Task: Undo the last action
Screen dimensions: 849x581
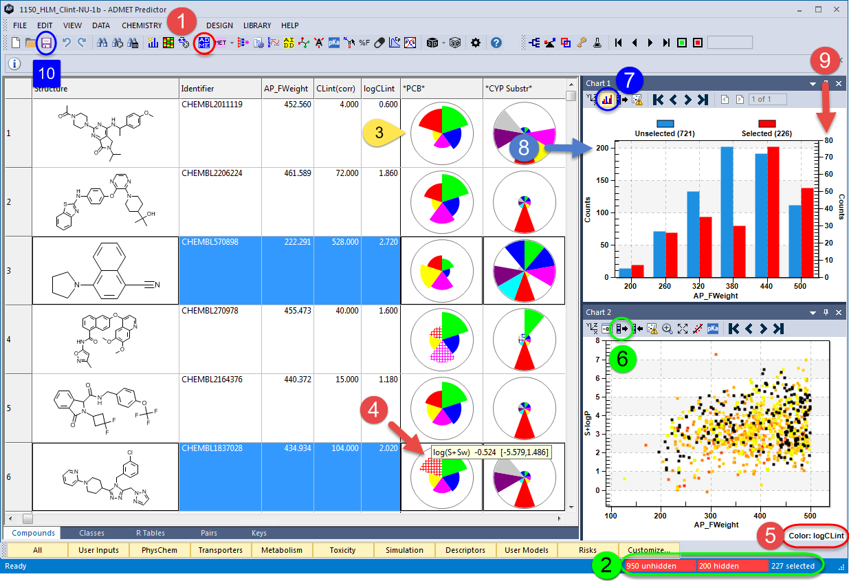Action: click(67, 43)
